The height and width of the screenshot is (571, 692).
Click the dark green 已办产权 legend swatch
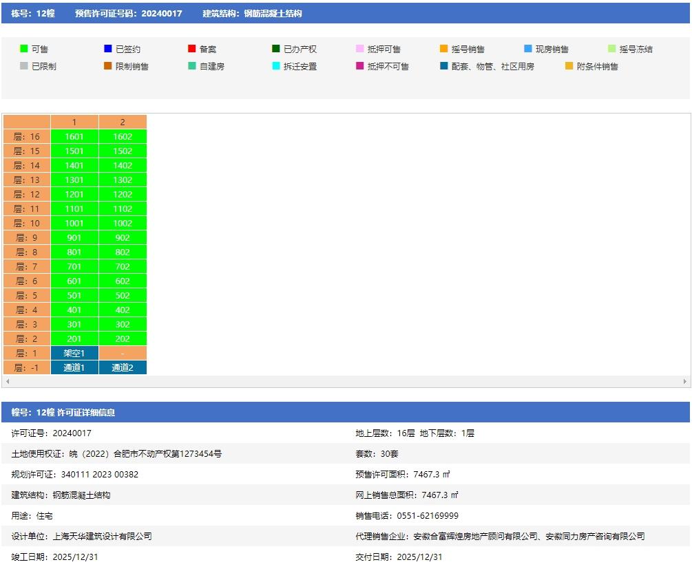click(276, 49)
